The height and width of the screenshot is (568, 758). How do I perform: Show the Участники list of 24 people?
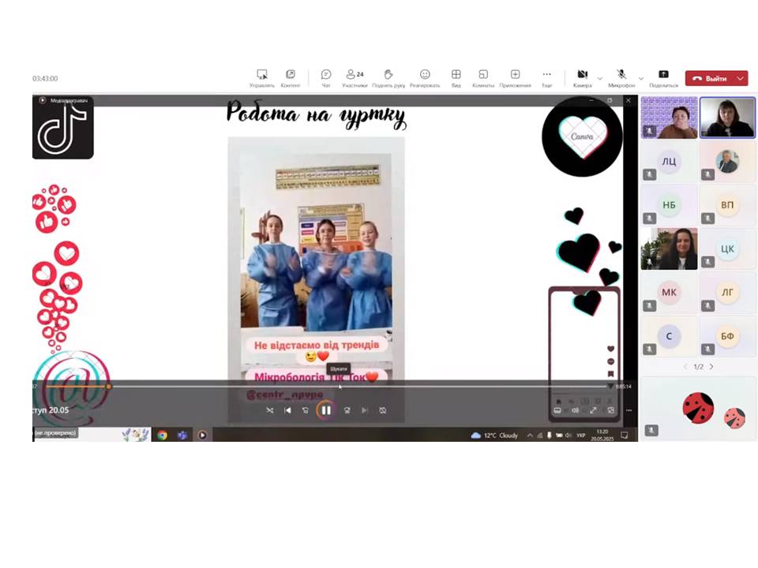click(x=355, y=78)
